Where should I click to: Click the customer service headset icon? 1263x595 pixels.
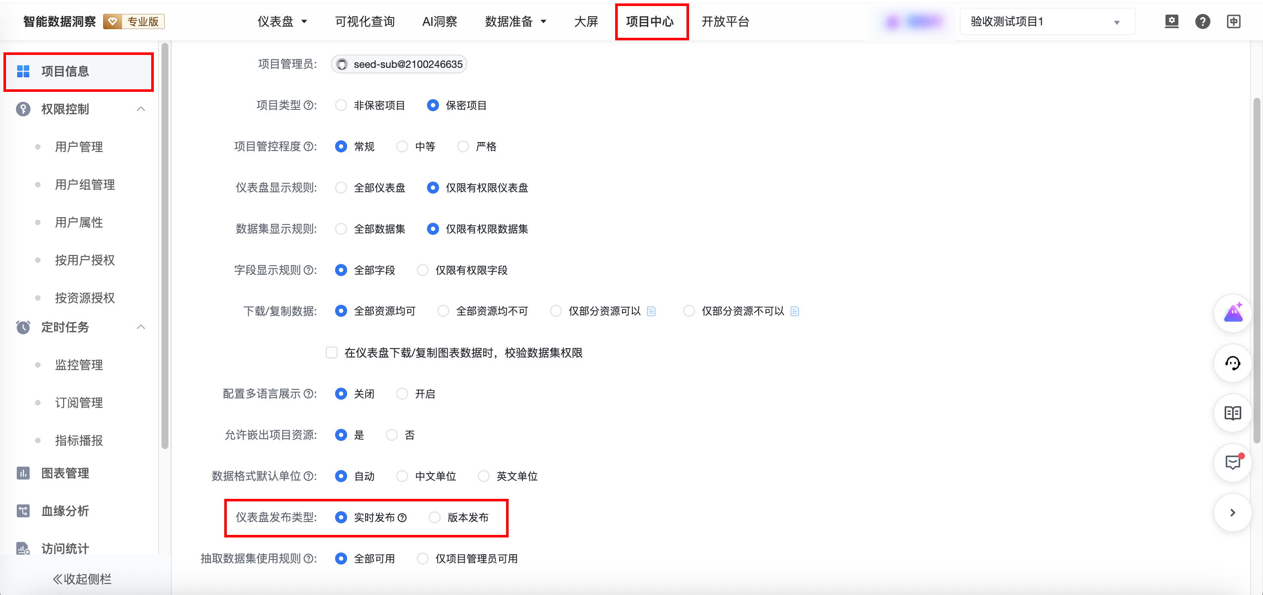tap(1232, 363)
